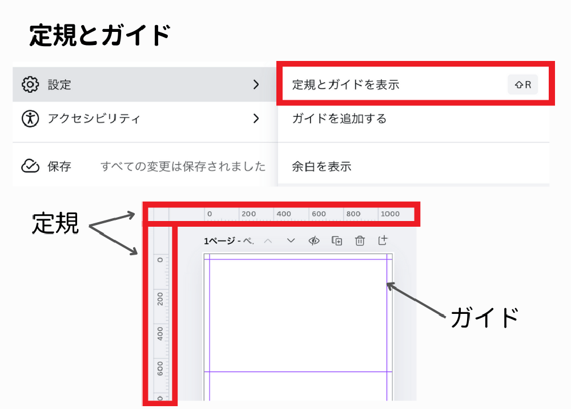Delete the page using trash icon
The height and width of the screenshot is (409, 571).
(x=360, y=241)
